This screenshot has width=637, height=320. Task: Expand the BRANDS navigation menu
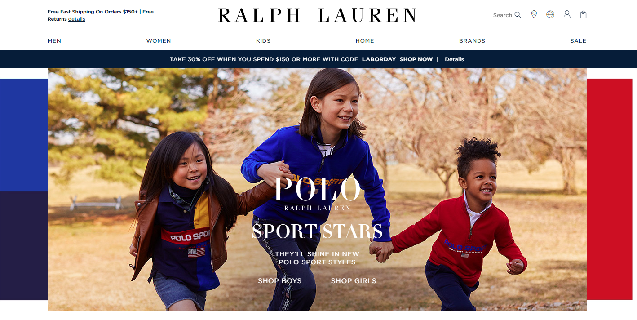[x=472, y=41]
